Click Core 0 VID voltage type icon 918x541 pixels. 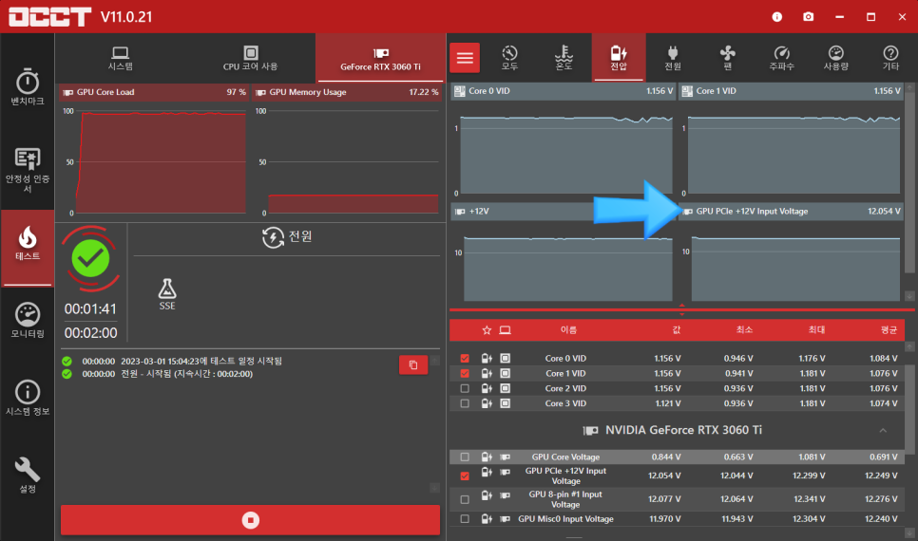[x=487, y=358]
